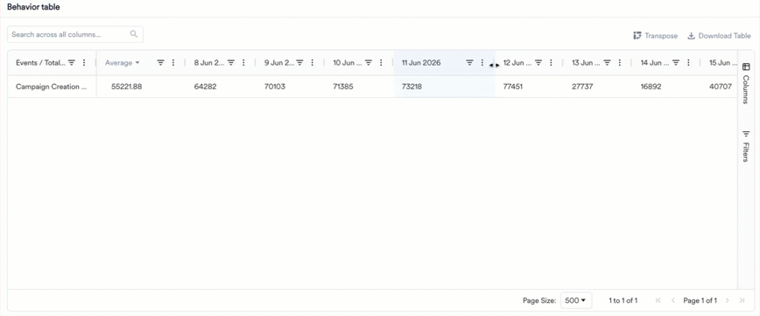This screenshot has width=760, height=316.
Task: Open the Page Size 500 dropdown
Action: point(576,300)
